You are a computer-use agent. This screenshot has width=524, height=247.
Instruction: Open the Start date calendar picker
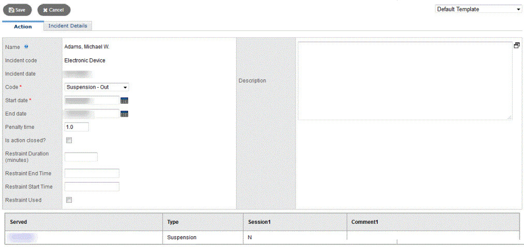pyautogui.click(x=124, y=101)
